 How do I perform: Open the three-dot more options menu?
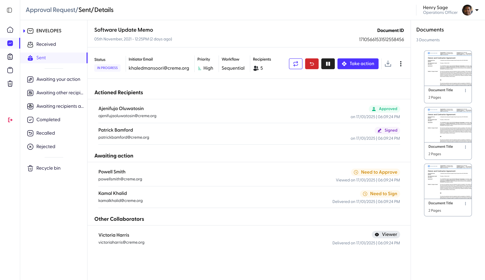[x=401, y=64]
